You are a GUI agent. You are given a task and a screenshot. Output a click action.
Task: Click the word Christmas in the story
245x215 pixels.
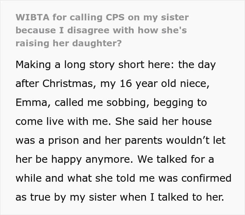68,83
